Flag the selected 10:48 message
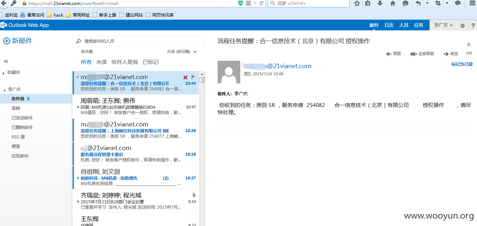The image size is (477, 226). [x=193, y=77]
